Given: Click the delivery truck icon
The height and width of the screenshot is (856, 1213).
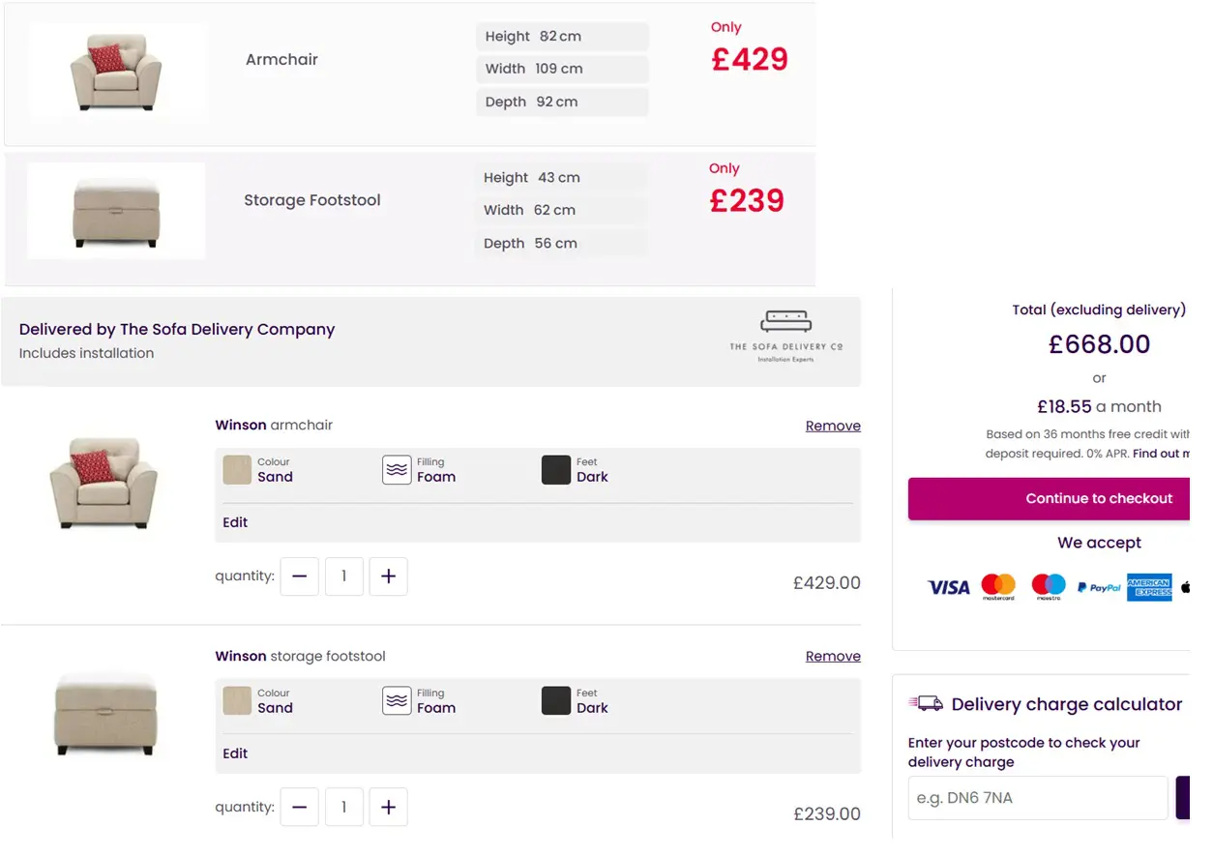Looking at the screenshot, I should point(926,704).
